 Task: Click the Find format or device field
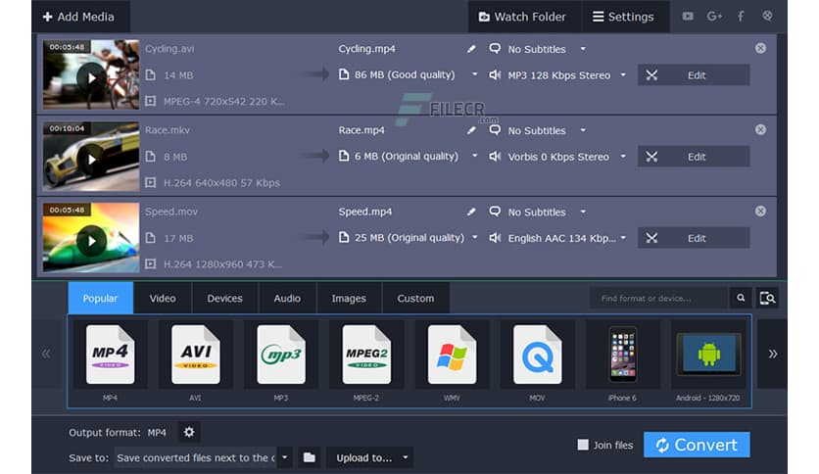(659, 298)
